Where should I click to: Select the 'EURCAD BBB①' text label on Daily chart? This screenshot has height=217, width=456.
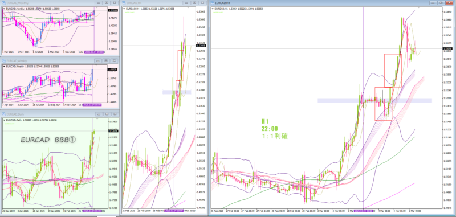point(48,140)
